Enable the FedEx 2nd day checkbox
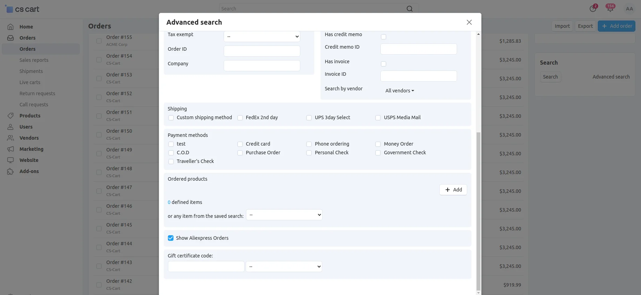641x295 pixels. (x=240, y=118)
